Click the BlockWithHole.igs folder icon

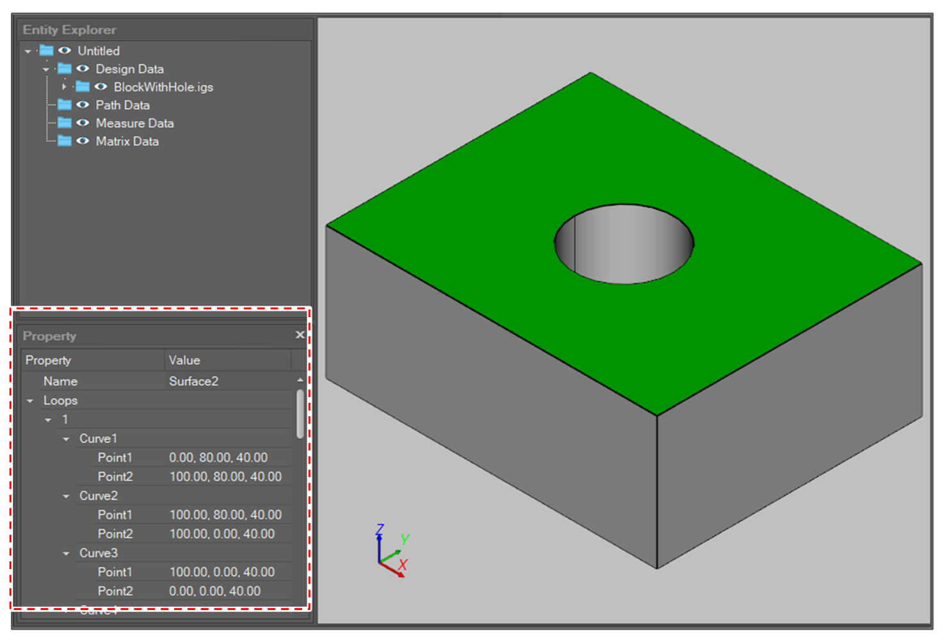[x=83, y=87]
